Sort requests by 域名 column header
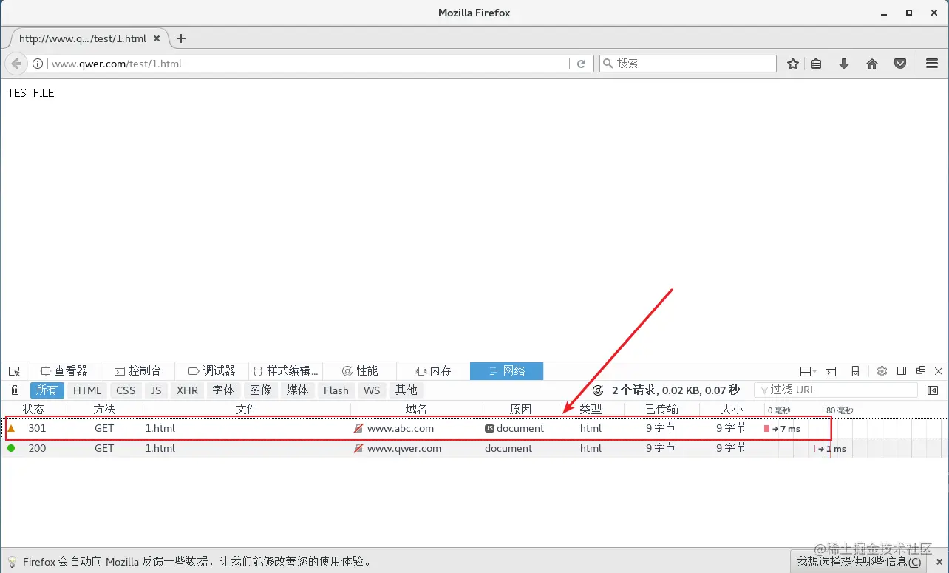The height and width of the screenshot is (573, 949). [416, 409]
